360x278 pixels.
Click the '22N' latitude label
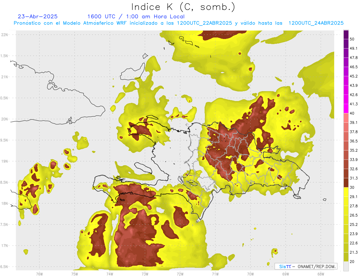4,34
